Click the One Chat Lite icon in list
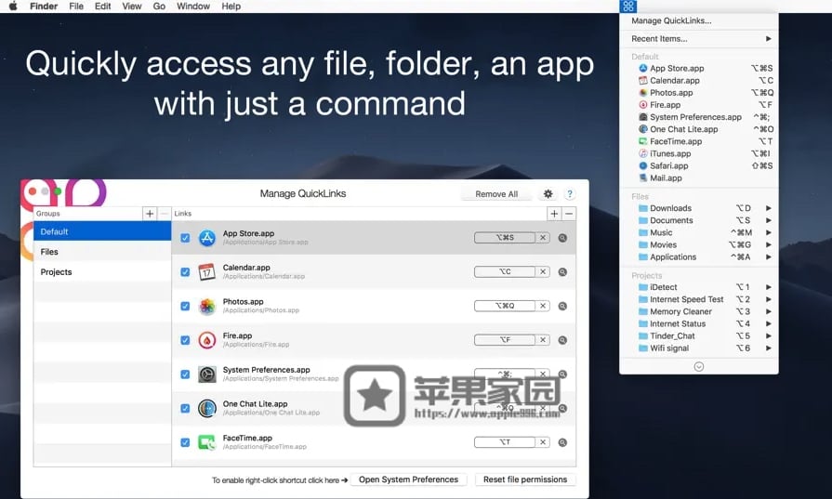832x499 pixels. point(207,408)
